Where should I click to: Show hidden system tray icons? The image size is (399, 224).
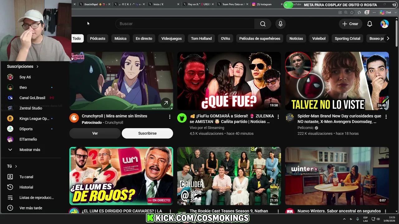click(344, 219)
